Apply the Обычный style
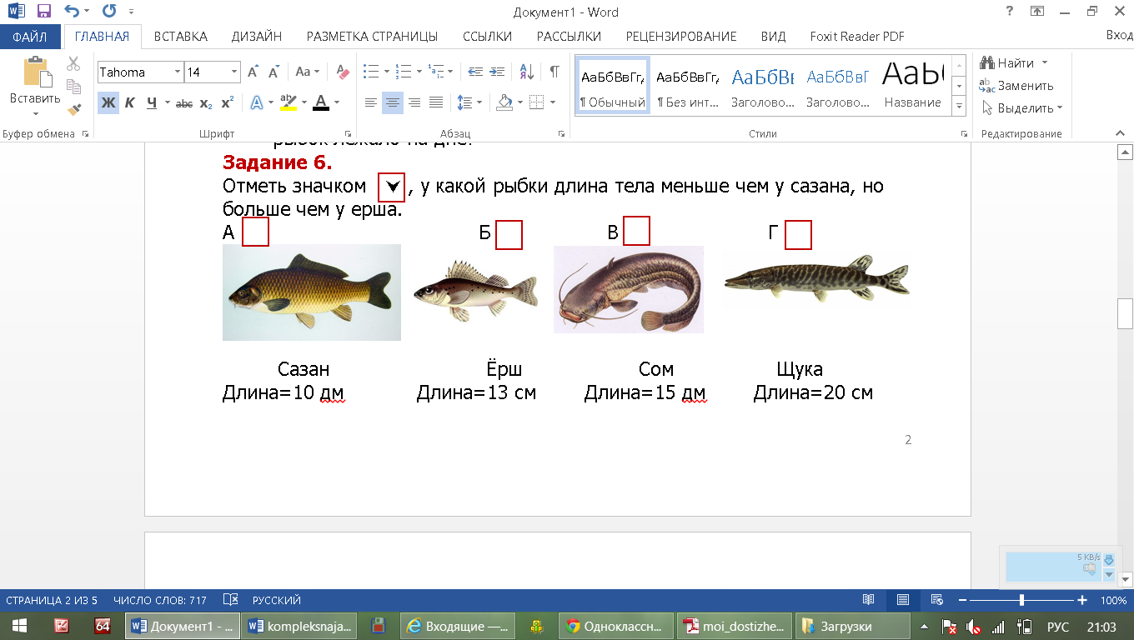The width and height of the screenshot is (1134, 640). (x=613, y=87)
